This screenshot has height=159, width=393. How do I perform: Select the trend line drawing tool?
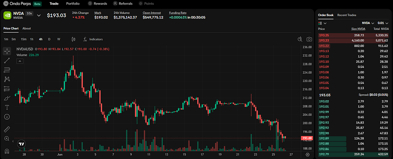[7, 61]
